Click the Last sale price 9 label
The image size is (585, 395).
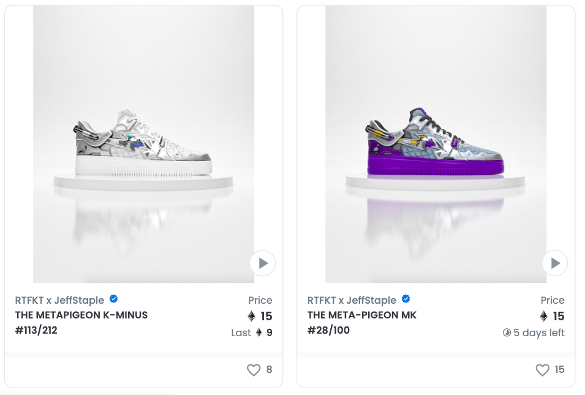click(252, 333)
